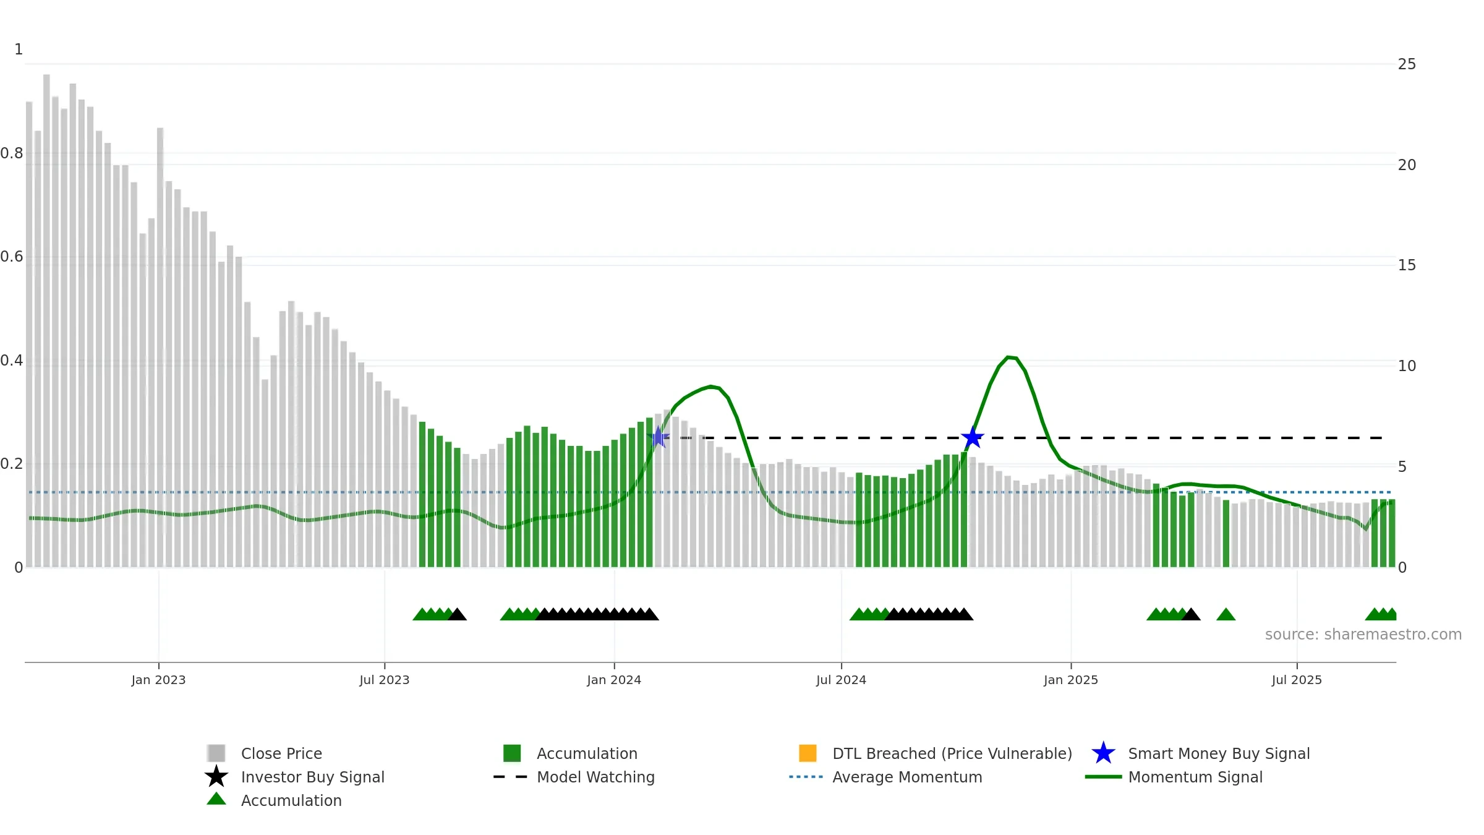This screenshot has width=1484, height=835.
Task: Click the blue Smart Money Buy Signal legend star
Action: (x=1103, y=753)
